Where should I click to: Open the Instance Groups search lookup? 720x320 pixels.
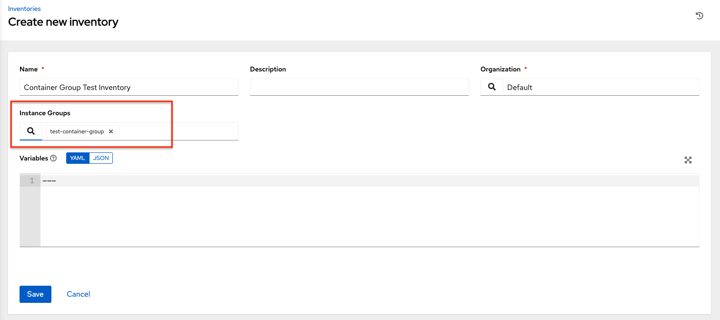[x=31, y=131]
